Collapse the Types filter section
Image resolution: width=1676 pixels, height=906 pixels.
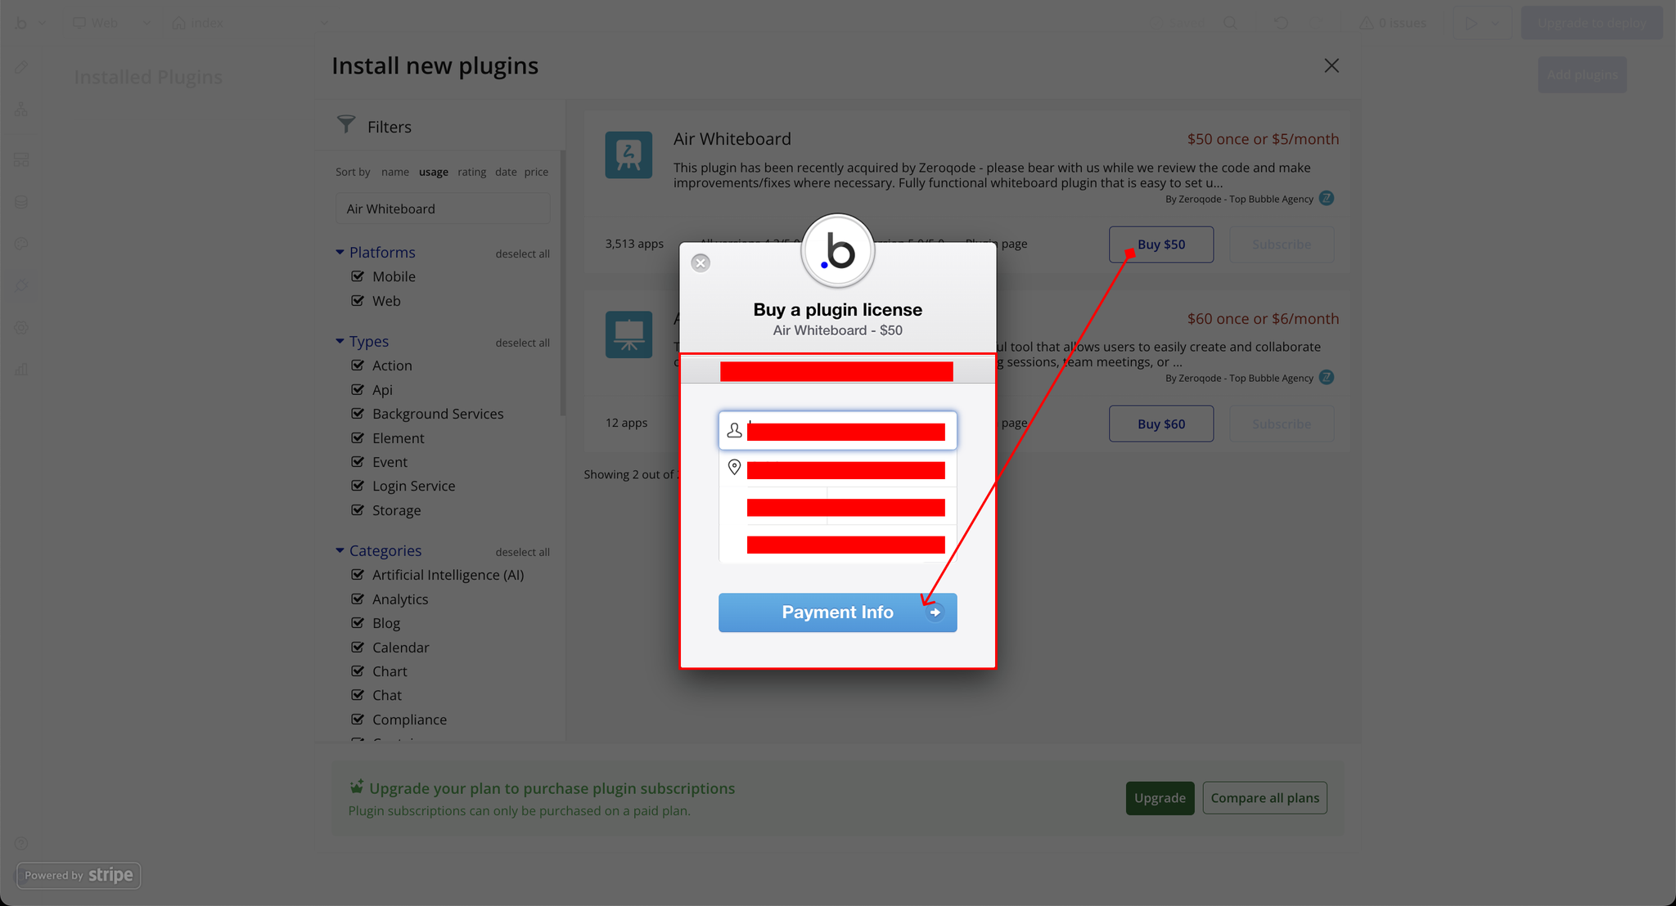click(x=340, y=341)
